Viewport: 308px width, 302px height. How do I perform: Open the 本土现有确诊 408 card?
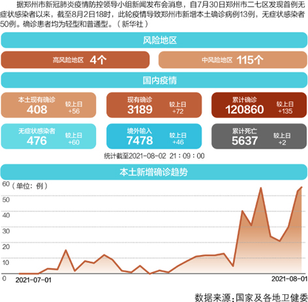(x=48, y=105)
